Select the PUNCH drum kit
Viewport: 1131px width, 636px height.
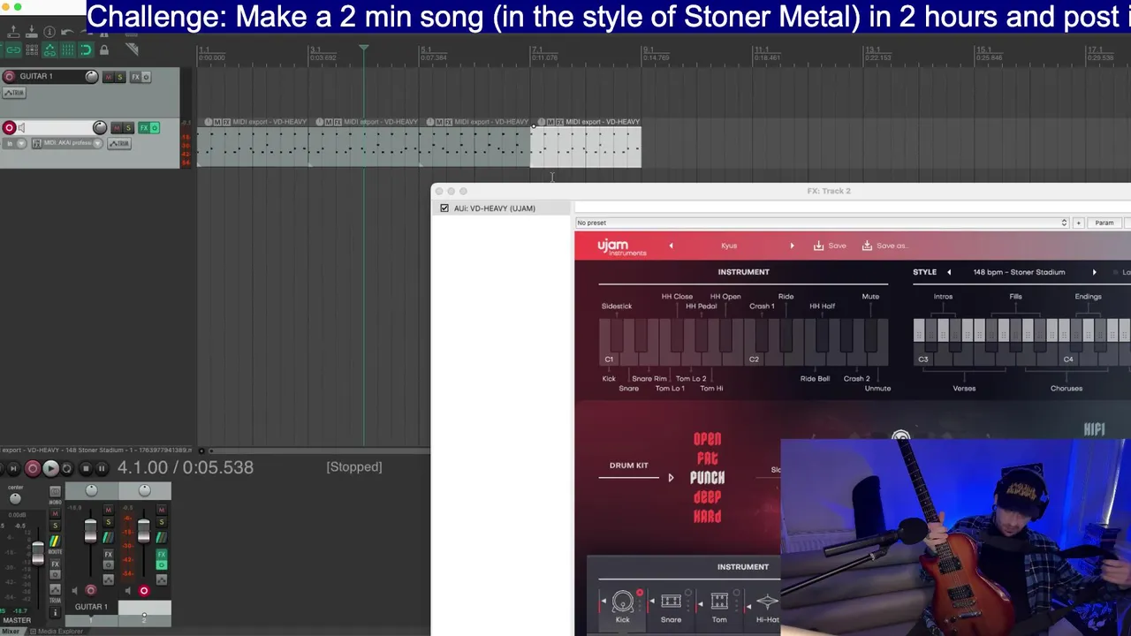point(707,478)
